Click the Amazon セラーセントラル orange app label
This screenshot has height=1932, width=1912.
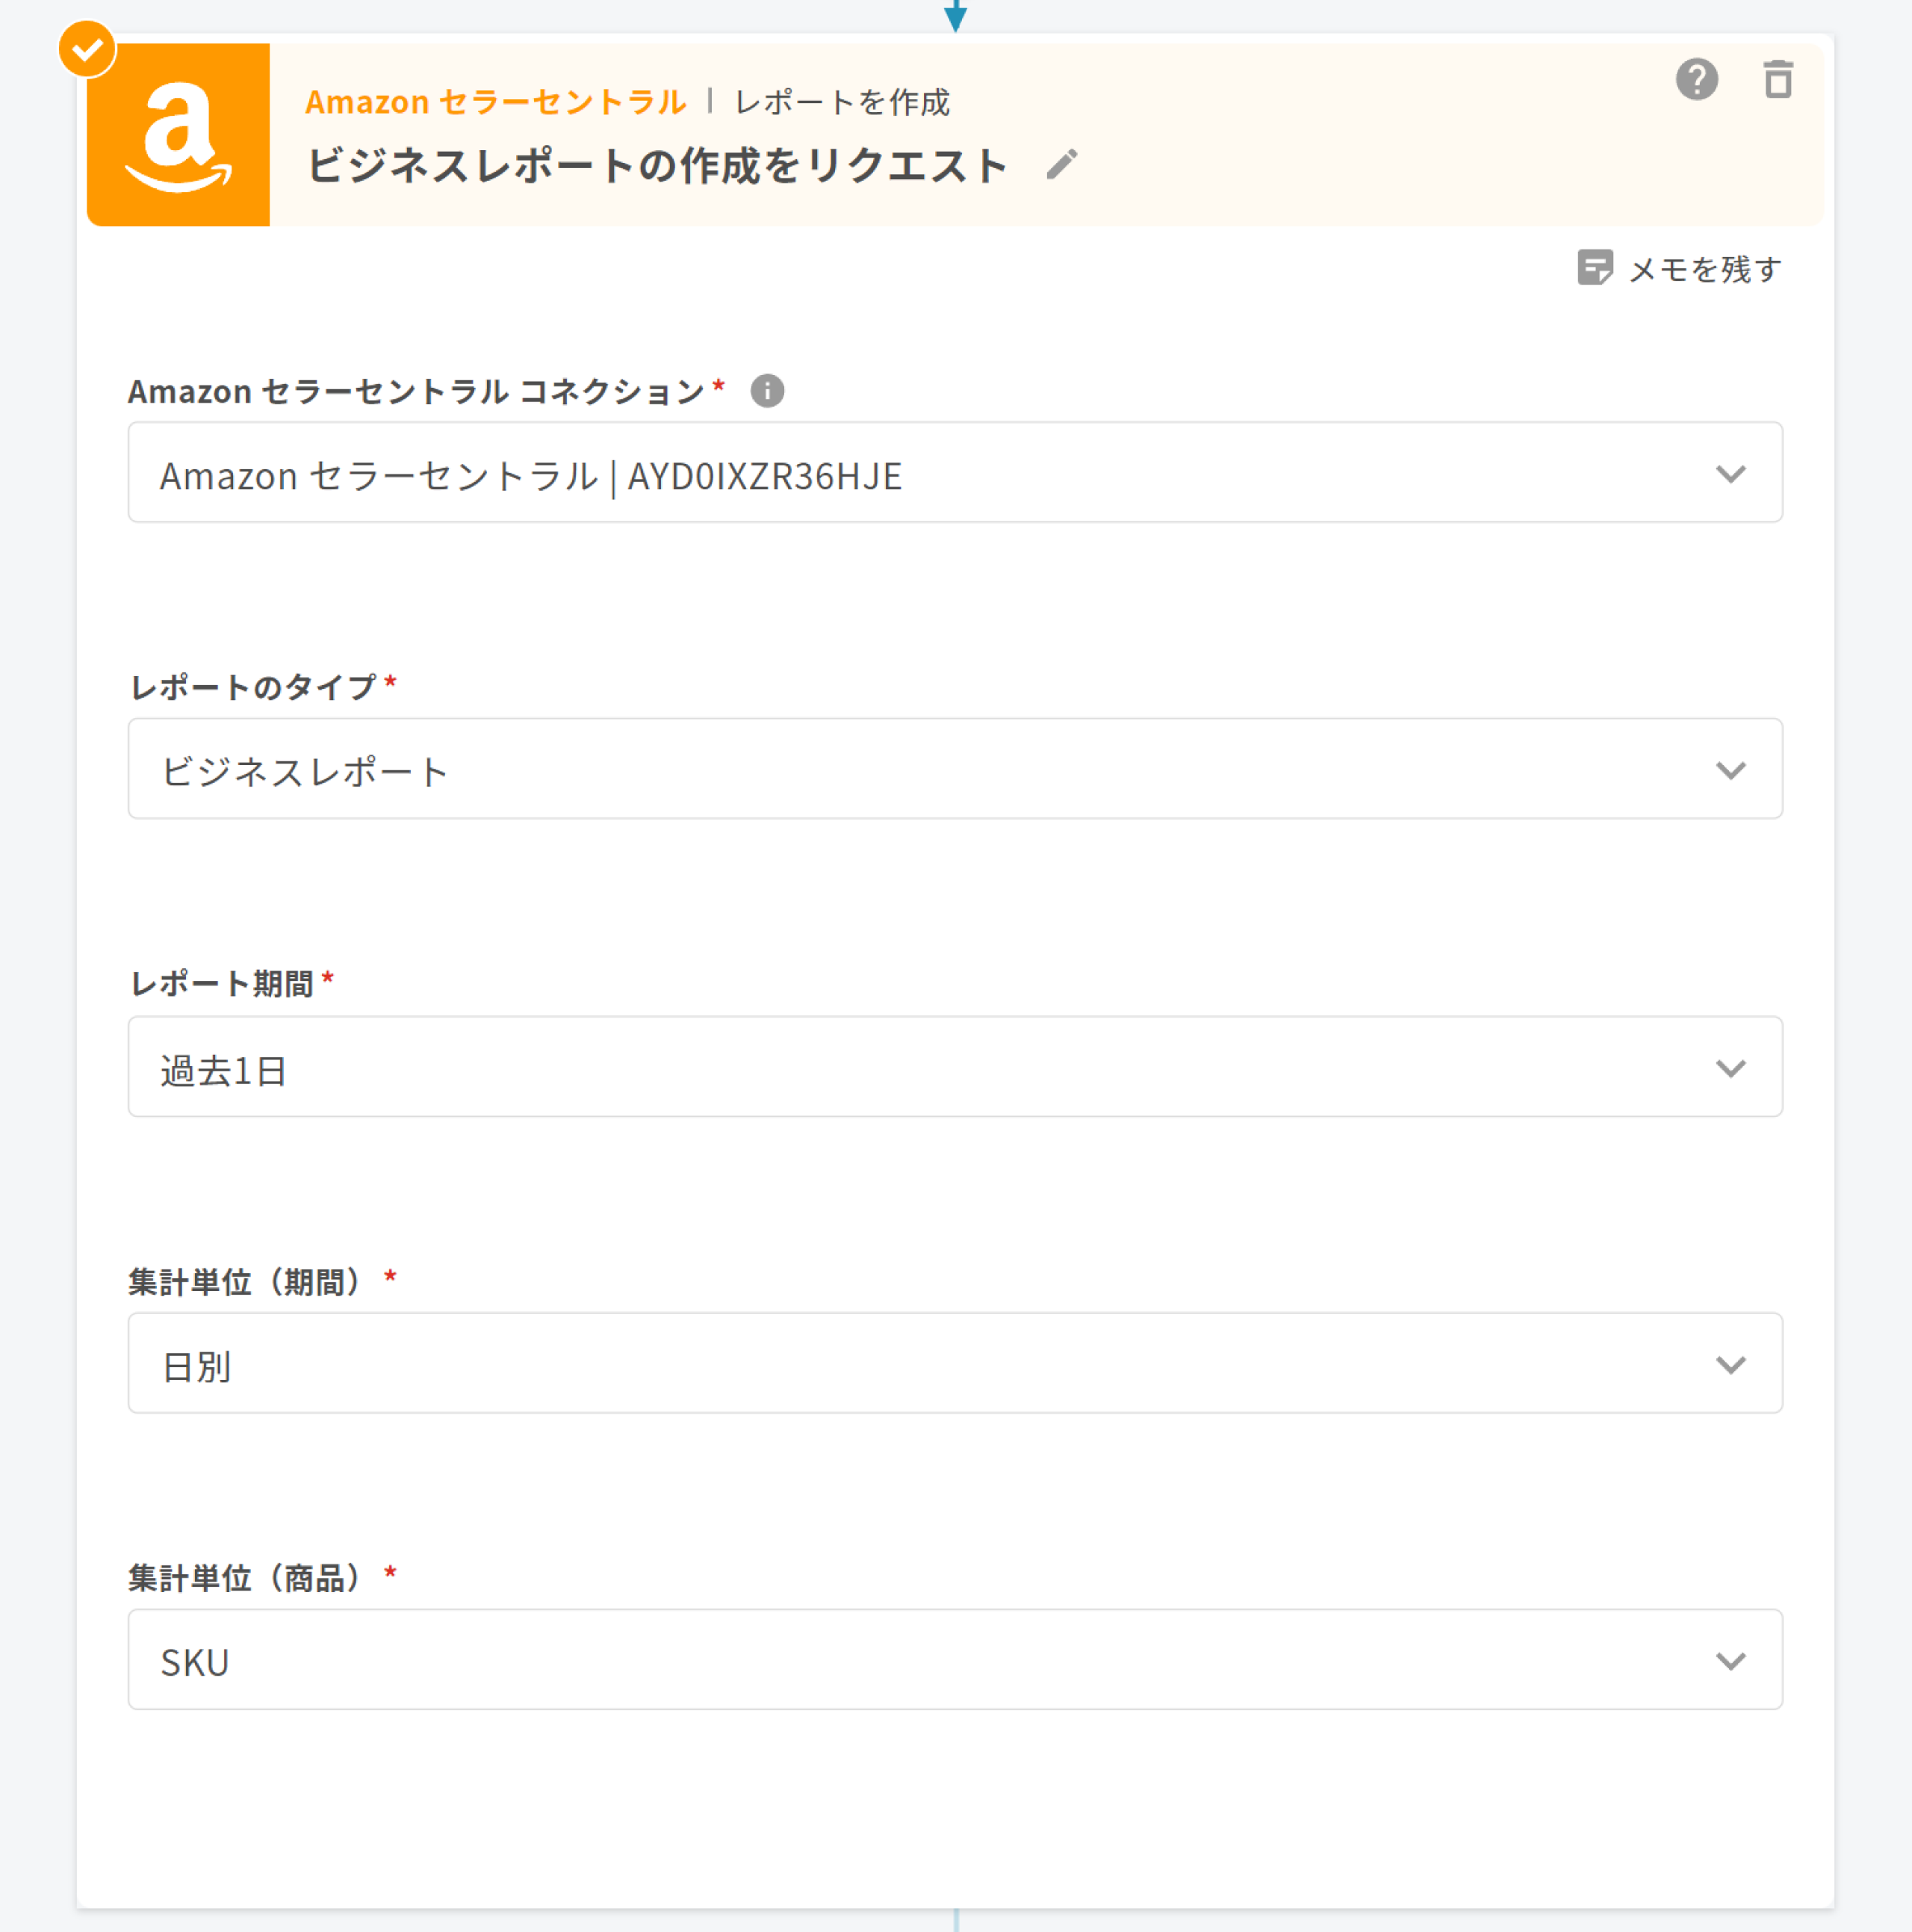(x=496, y=102)
